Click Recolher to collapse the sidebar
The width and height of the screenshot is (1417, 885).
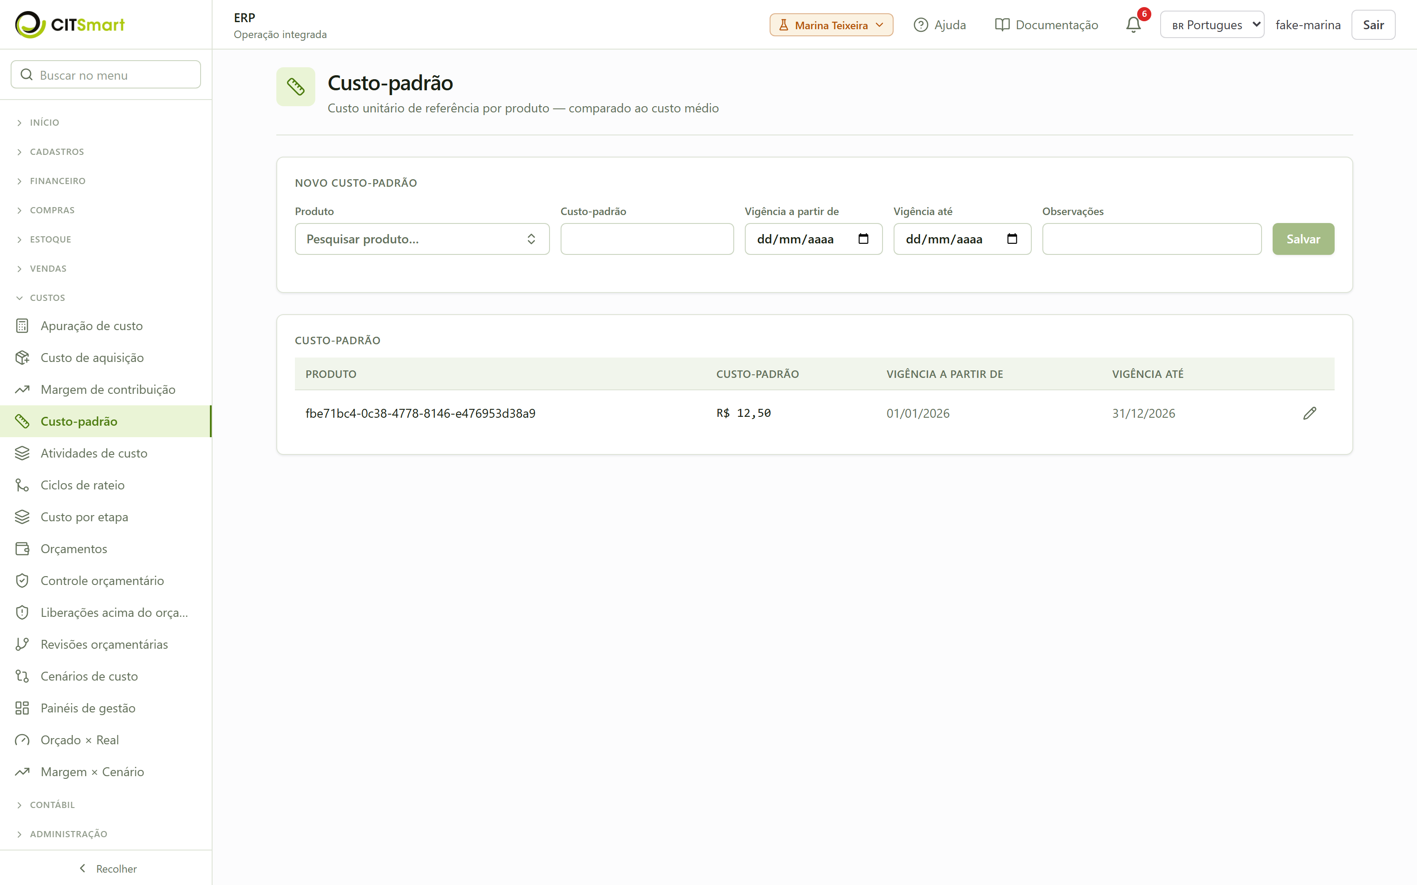pos(107,869)
